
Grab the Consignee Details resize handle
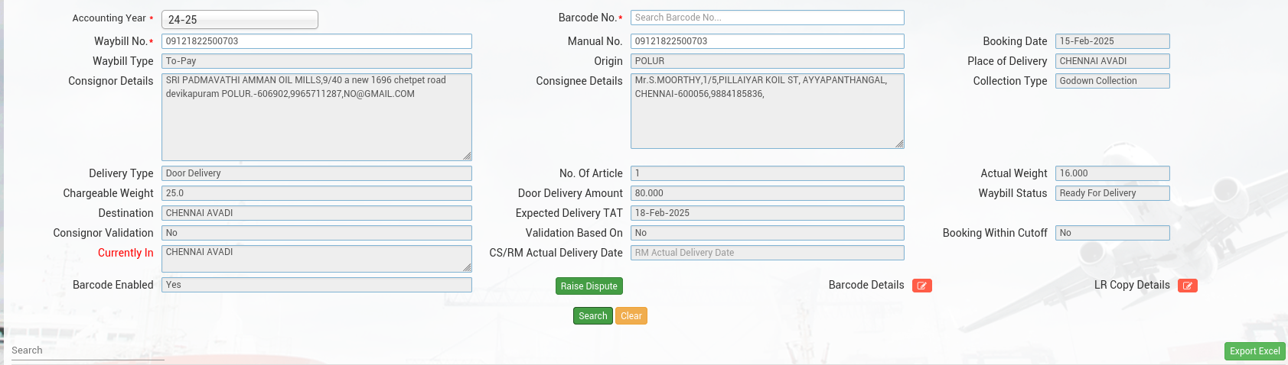899,144
